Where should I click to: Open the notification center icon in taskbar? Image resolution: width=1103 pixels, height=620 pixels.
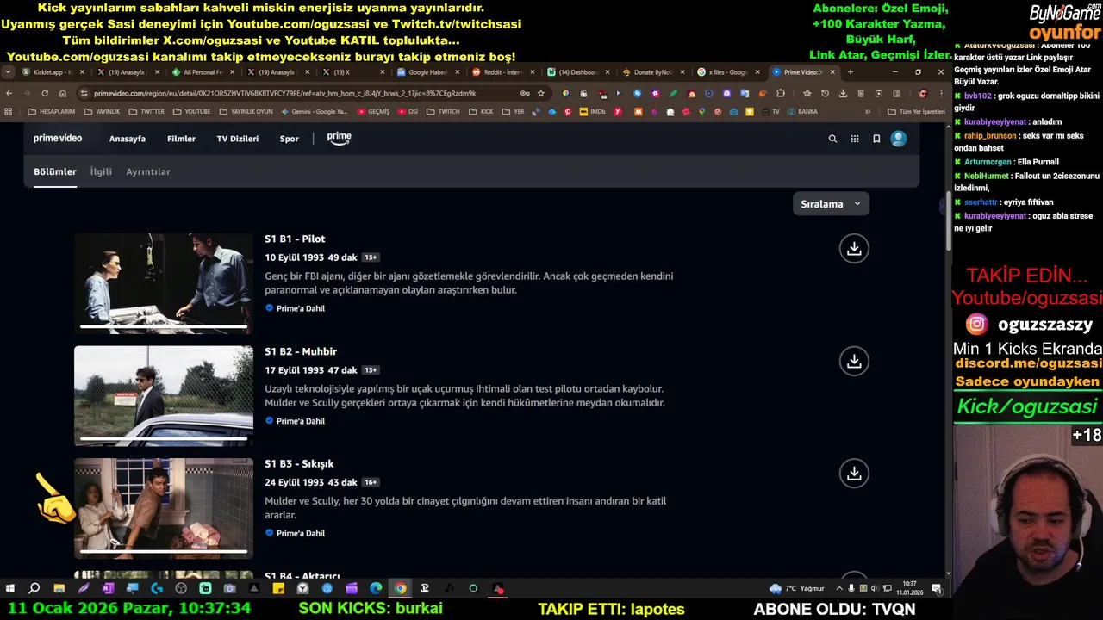click(x=937, y=589)
